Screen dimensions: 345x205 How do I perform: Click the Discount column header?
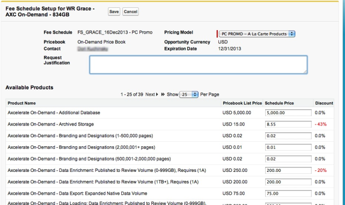click(x=324, y=103)
